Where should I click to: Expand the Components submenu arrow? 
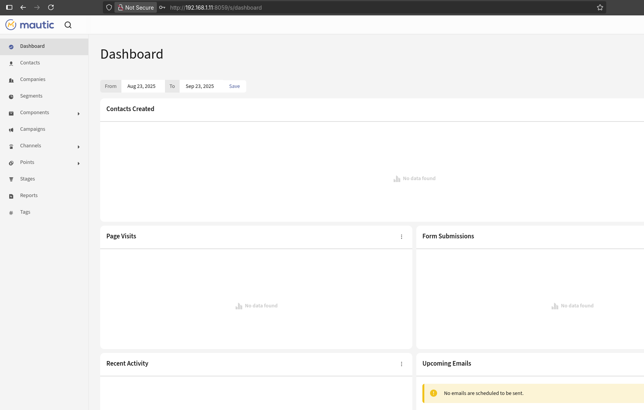(x=79, y=113)
